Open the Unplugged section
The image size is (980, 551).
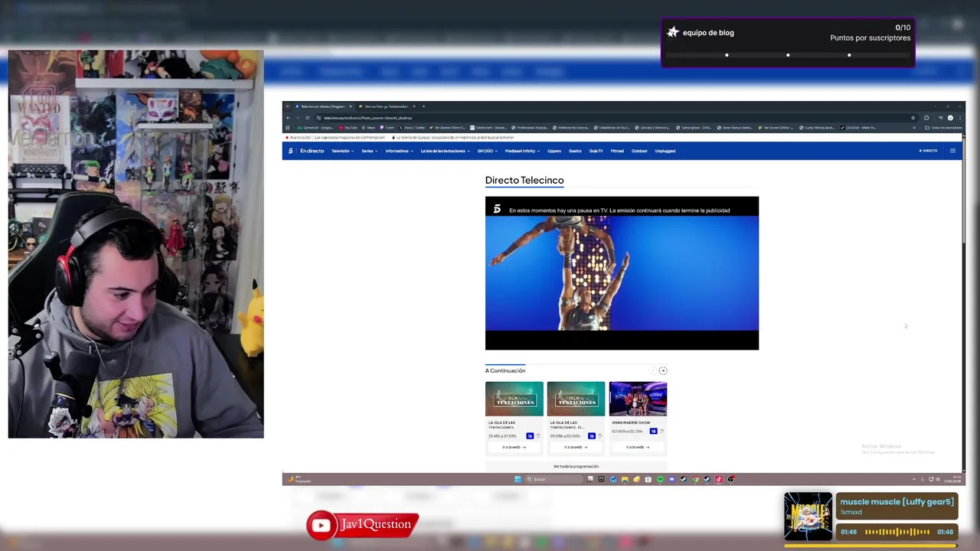click(665, 151)
